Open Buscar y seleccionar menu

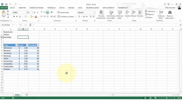[170, 14]
